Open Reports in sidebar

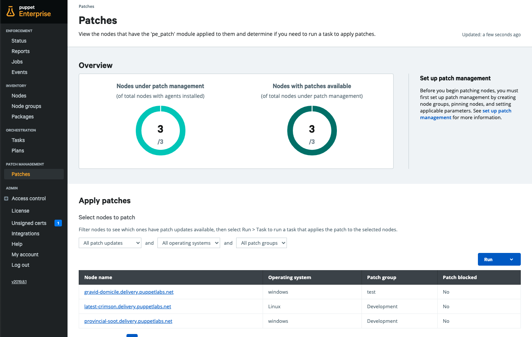(21, 51)
